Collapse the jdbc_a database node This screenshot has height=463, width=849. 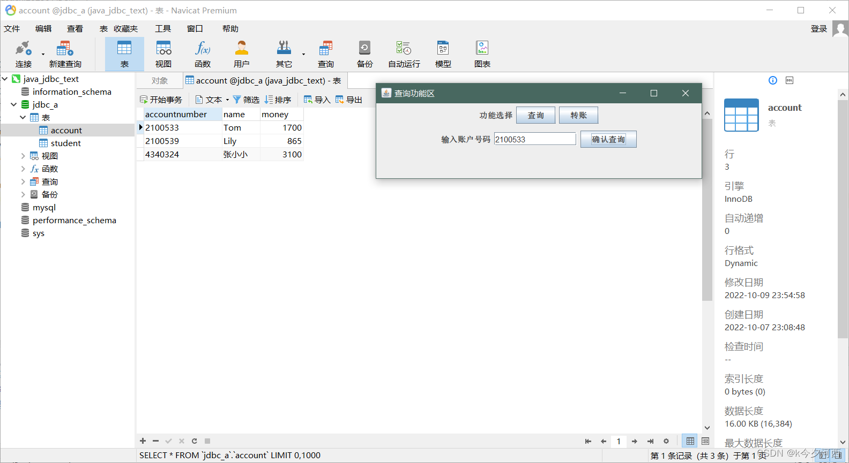(x=13, y=104)
